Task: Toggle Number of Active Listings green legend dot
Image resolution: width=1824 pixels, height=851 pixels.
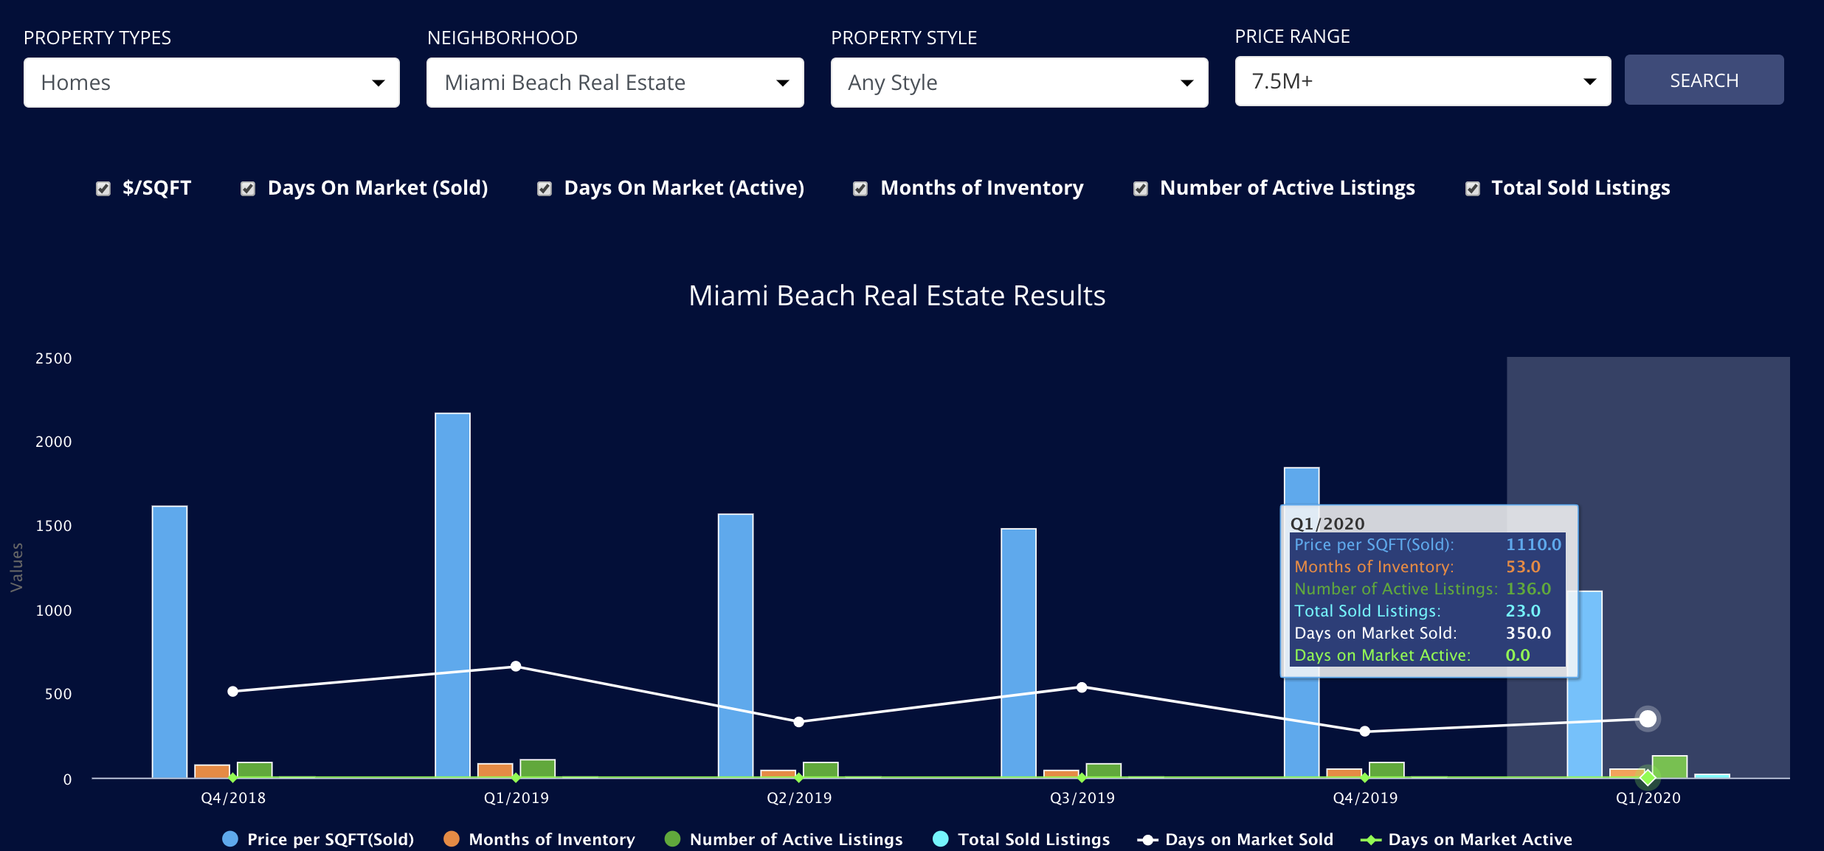Action: pos(672,838)
